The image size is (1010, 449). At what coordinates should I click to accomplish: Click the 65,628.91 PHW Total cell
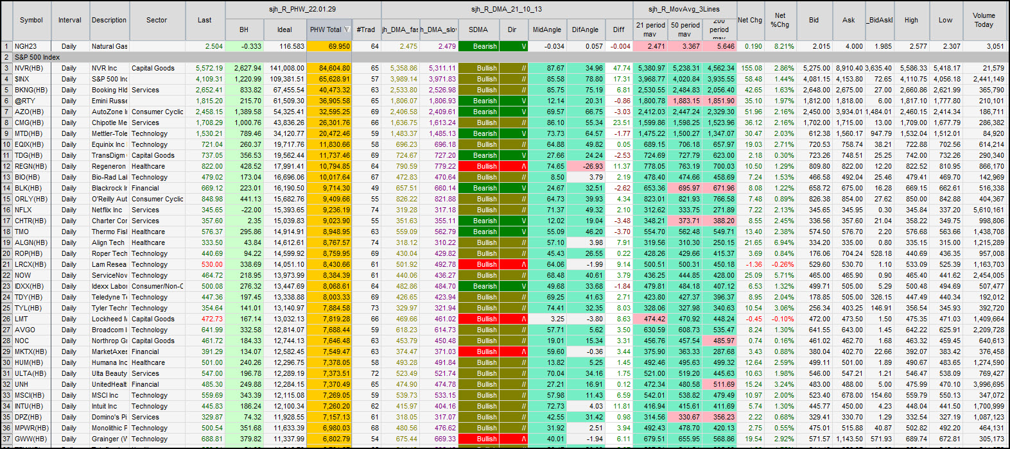coord(329,79)
